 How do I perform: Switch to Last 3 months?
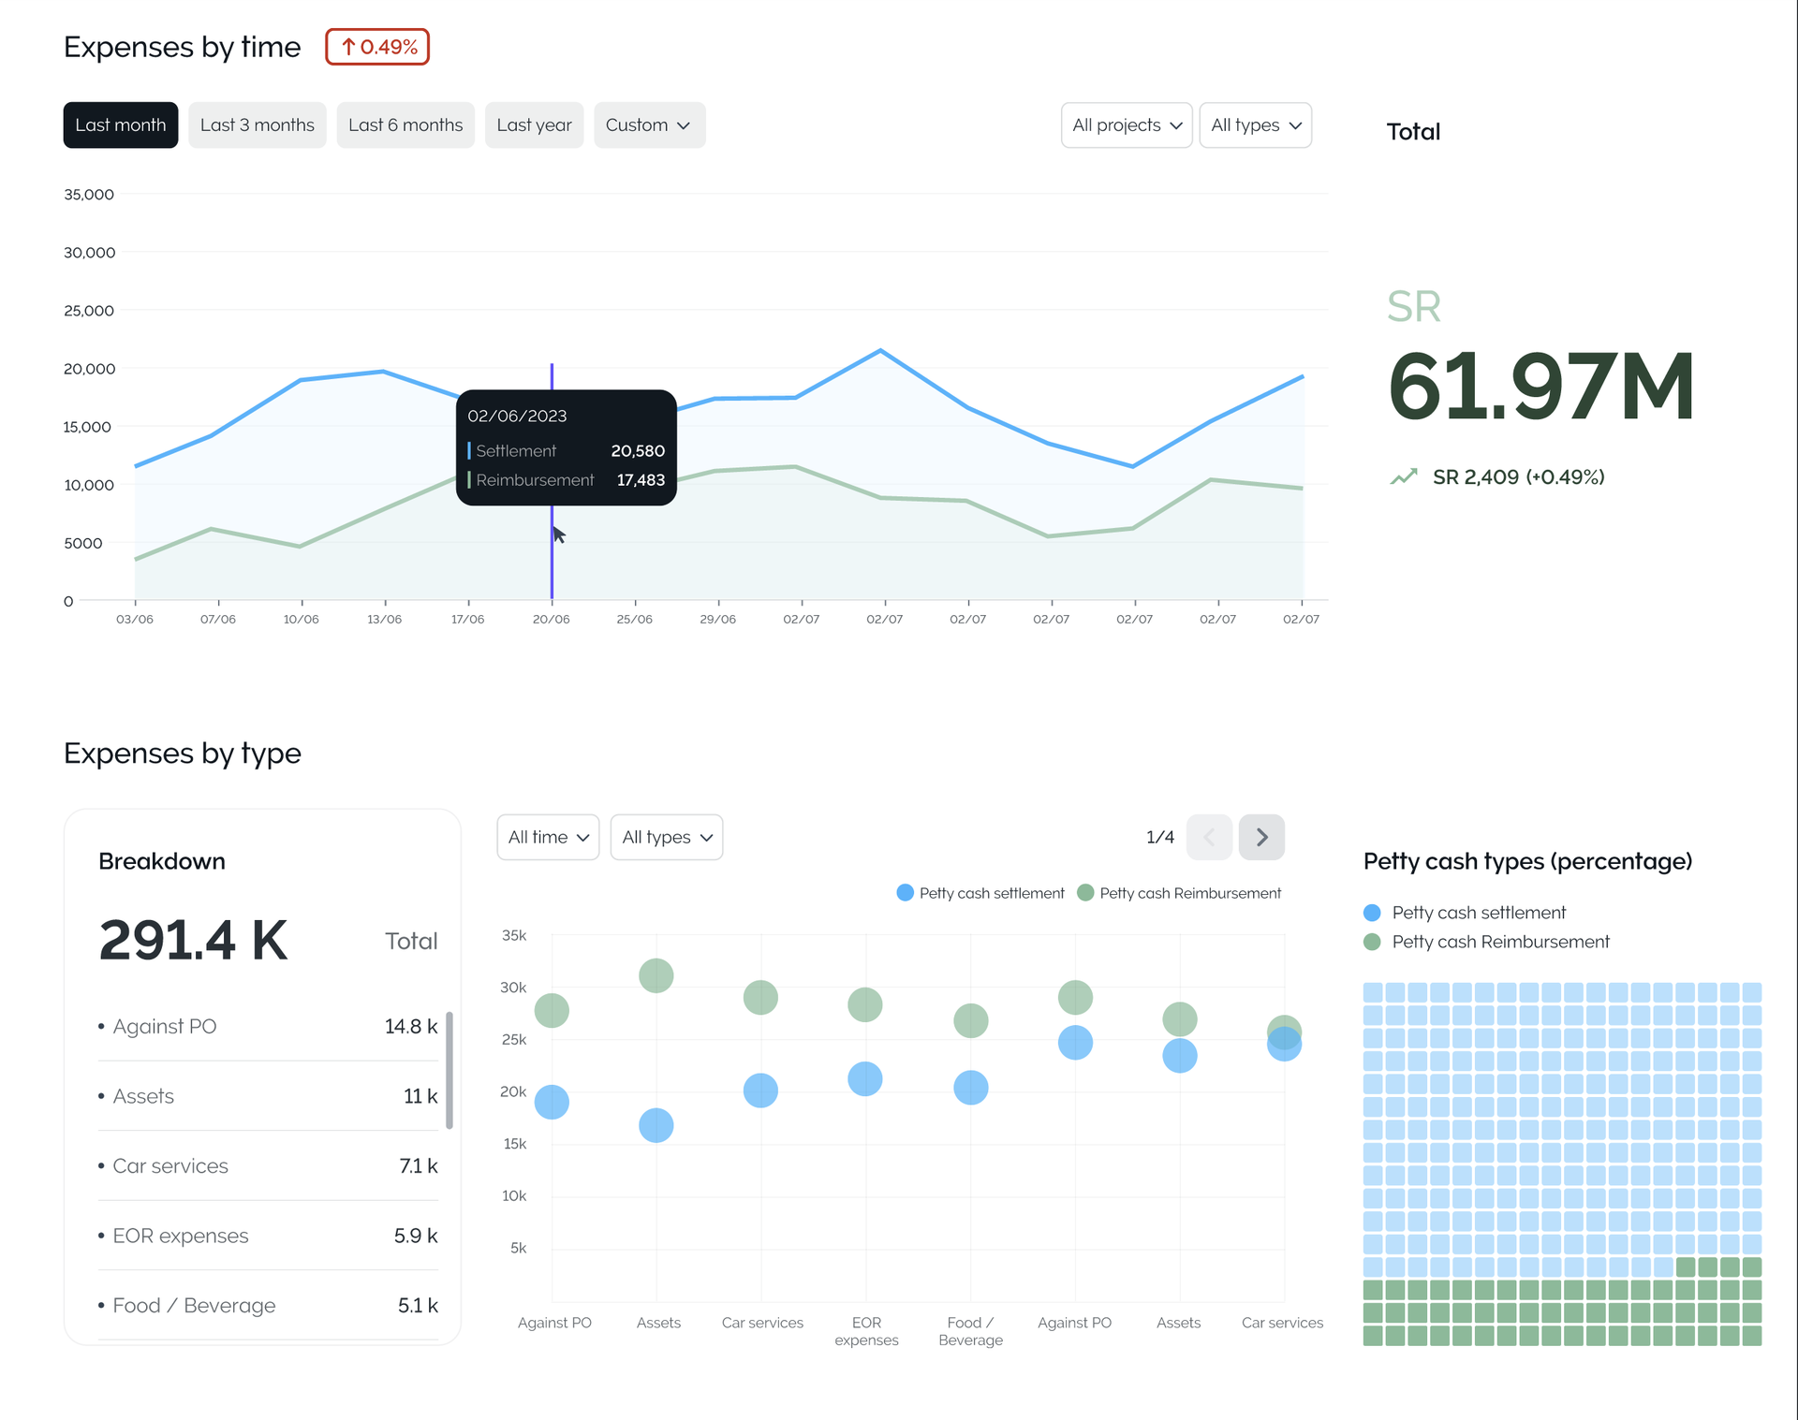257,125
